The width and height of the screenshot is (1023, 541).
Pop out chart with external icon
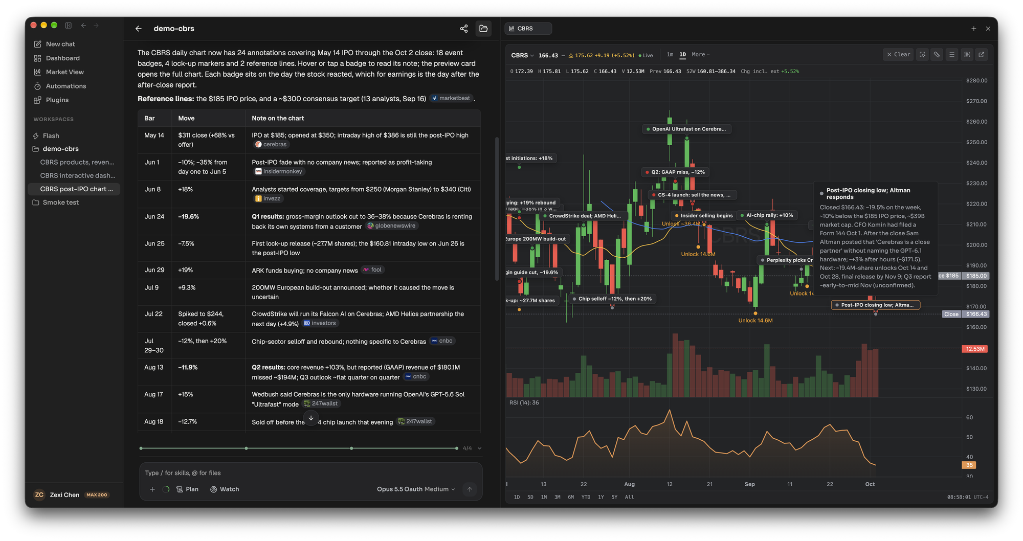coord(981,54)
